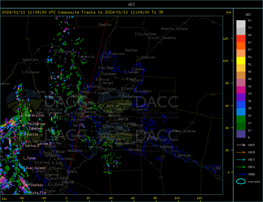Image resolution: width=263 pixels, height=202 pixels.
Task: Click the 'Uspallata' place label
Action: click(30, 60)
